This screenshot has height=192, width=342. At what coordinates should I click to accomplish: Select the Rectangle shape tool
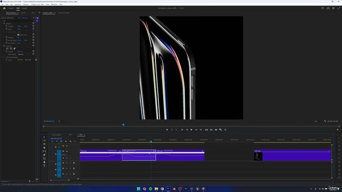[44, 158]
